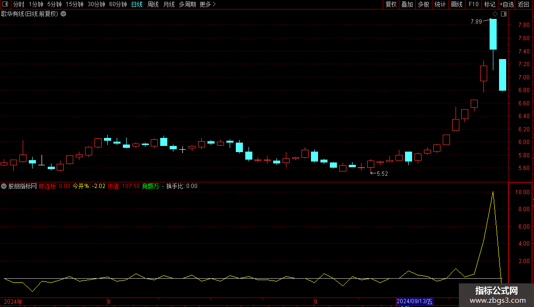Viewport: 534px width, 307px height.
Task: Open F10 company info
Action: pyautogui.click(x=474, y=4)
